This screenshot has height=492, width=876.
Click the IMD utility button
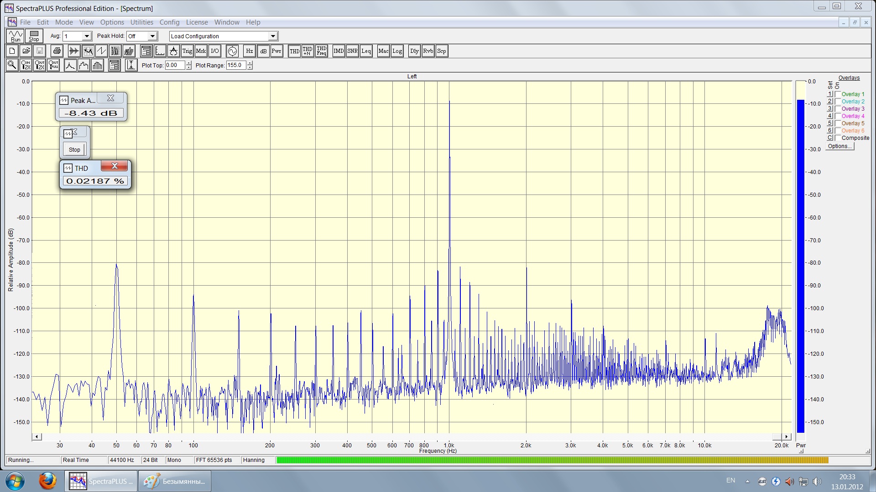tap(339, 51)
